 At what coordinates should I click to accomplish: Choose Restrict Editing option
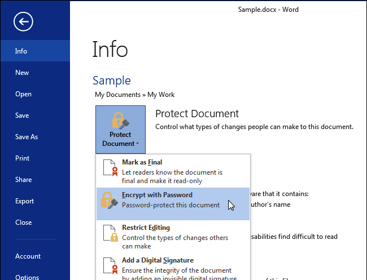(x=173, y=237)
